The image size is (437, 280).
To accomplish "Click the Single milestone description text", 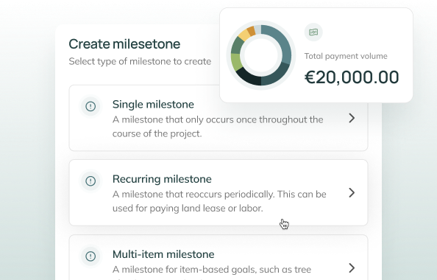I will 218,127.
